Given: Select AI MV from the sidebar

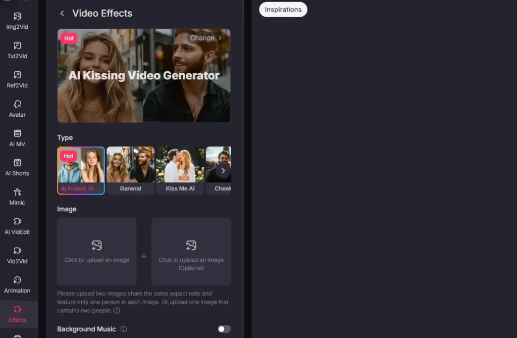Looking at the screenshot, I should 17,137.
